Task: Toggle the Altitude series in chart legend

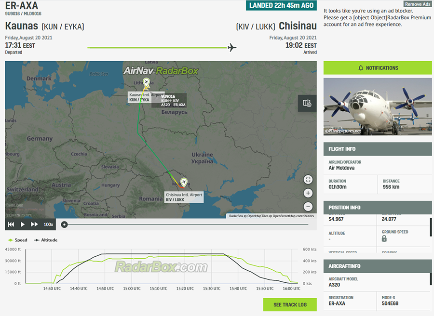Action: click(46, 240)
